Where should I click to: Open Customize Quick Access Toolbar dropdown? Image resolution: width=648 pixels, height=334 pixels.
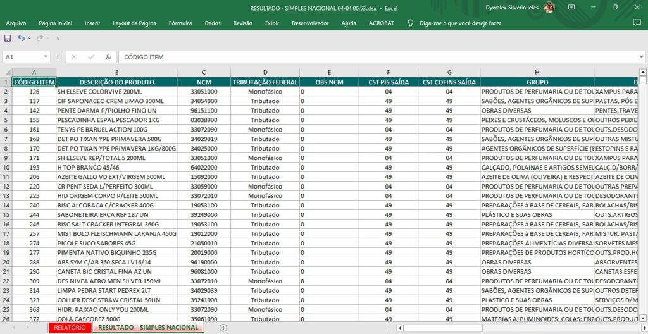(x=58, y=39)
